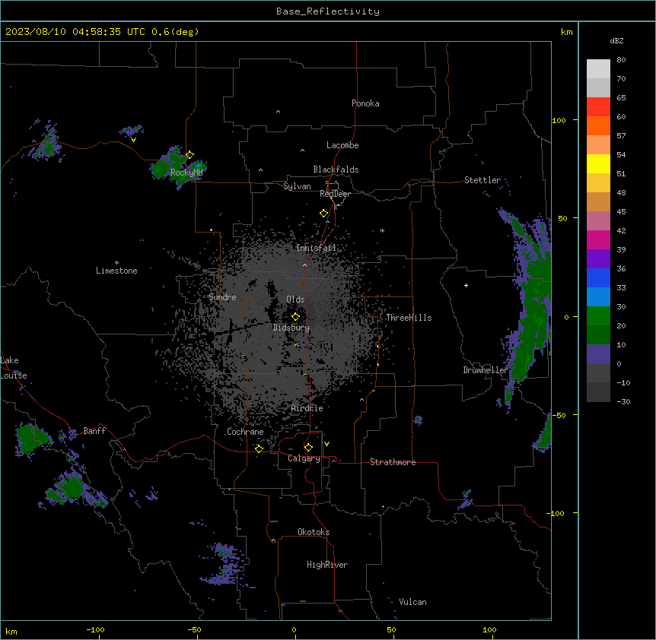Click the RedDeer label
656x640 pixels.
pos(335,194)
